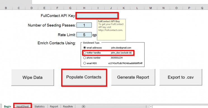Screen dimensions: 208x108
Task: Click the 3035551234 example phone number
Action: 117,58
